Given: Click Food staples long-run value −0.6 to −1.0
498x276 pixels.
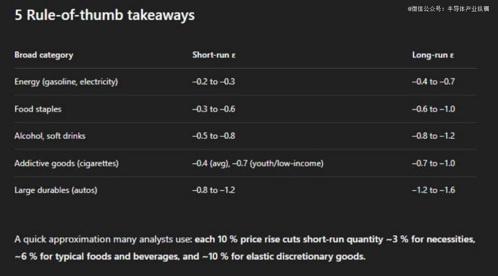Looking at the screenshot, I should [x=433, y=109].
